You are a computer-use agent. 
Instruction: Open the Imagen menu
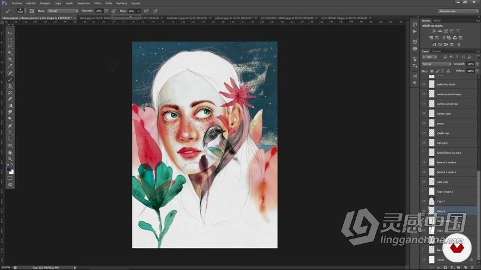click(45, 3)
